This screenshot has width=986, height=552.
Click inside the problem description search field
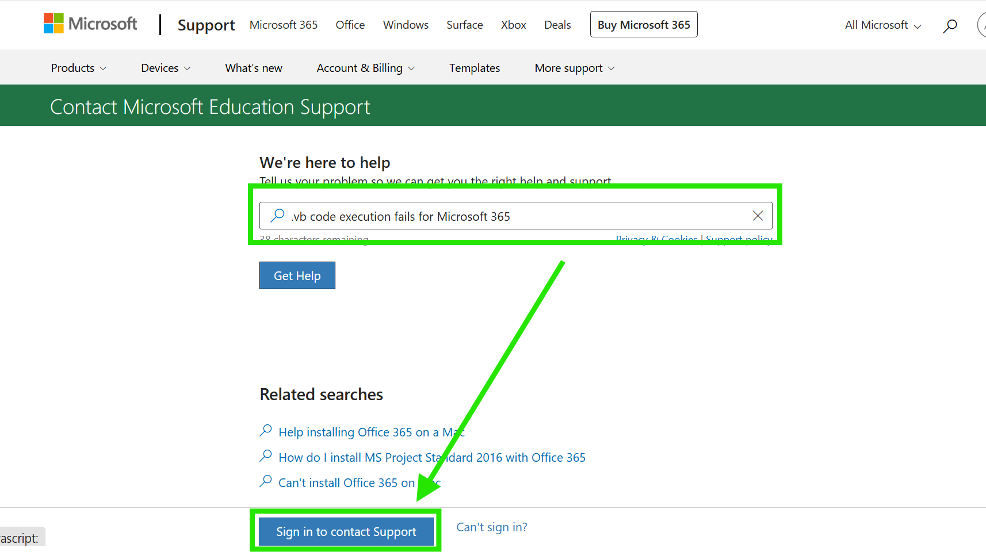tap(516, 216)
